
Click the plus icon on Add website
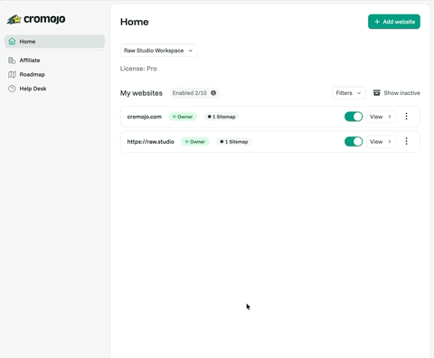pyautogui.click(x=377, y=22)
